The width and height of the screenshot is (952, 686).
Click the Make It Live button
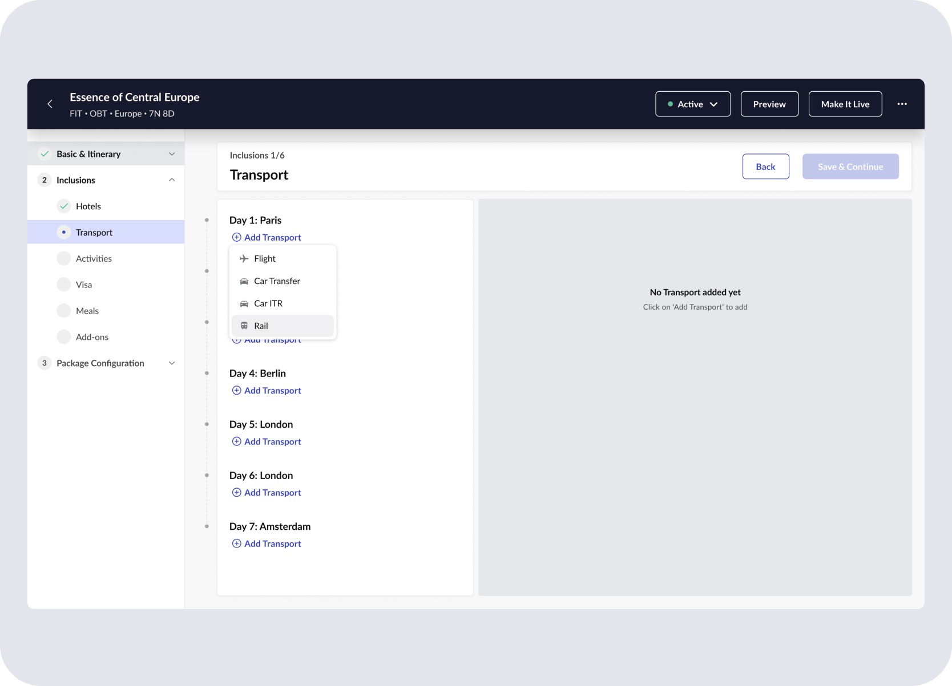click(845, 104)
